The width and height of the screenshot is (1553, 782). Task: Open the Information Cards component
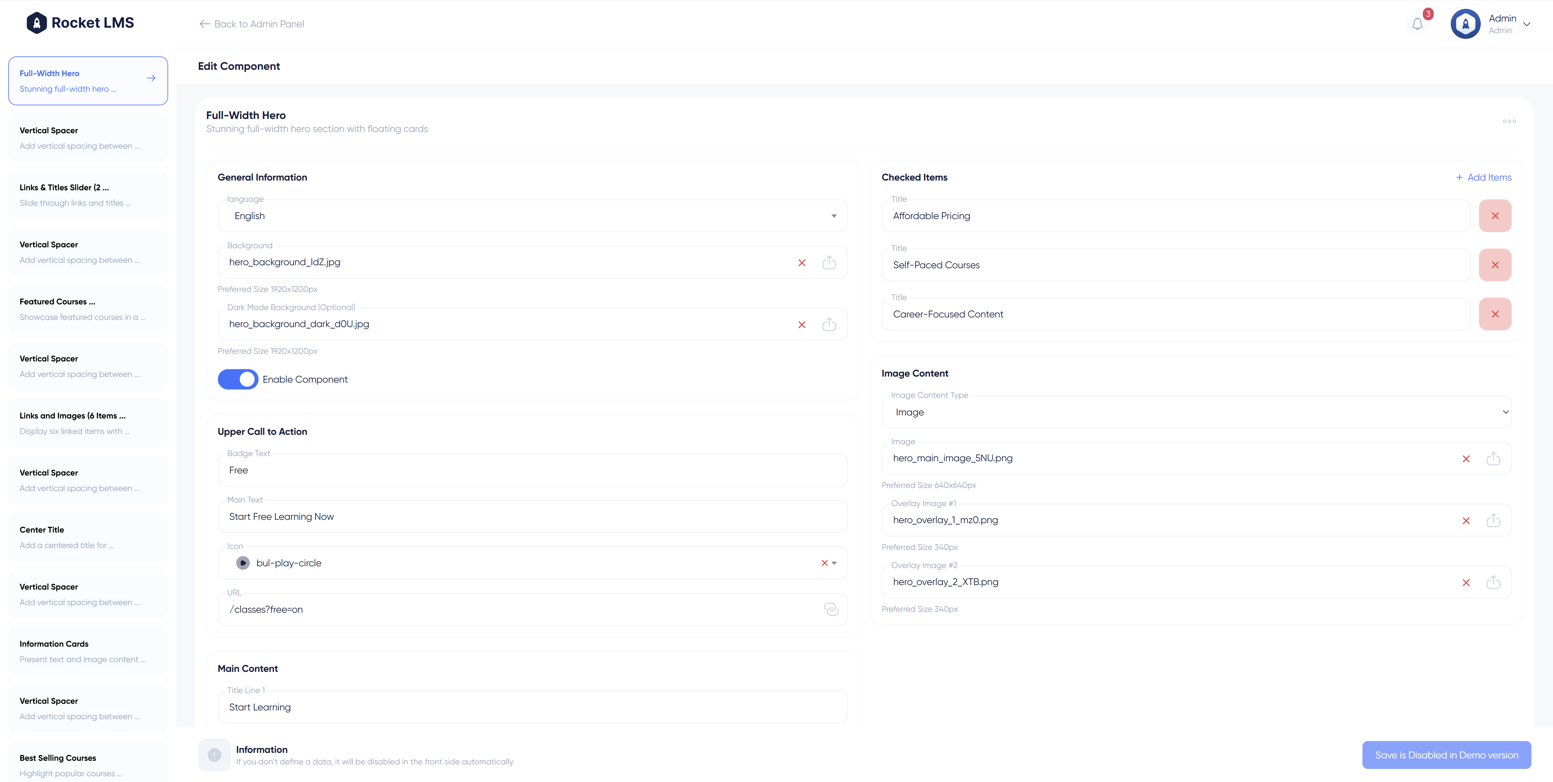pyautogui.click(x=87, y=651)
